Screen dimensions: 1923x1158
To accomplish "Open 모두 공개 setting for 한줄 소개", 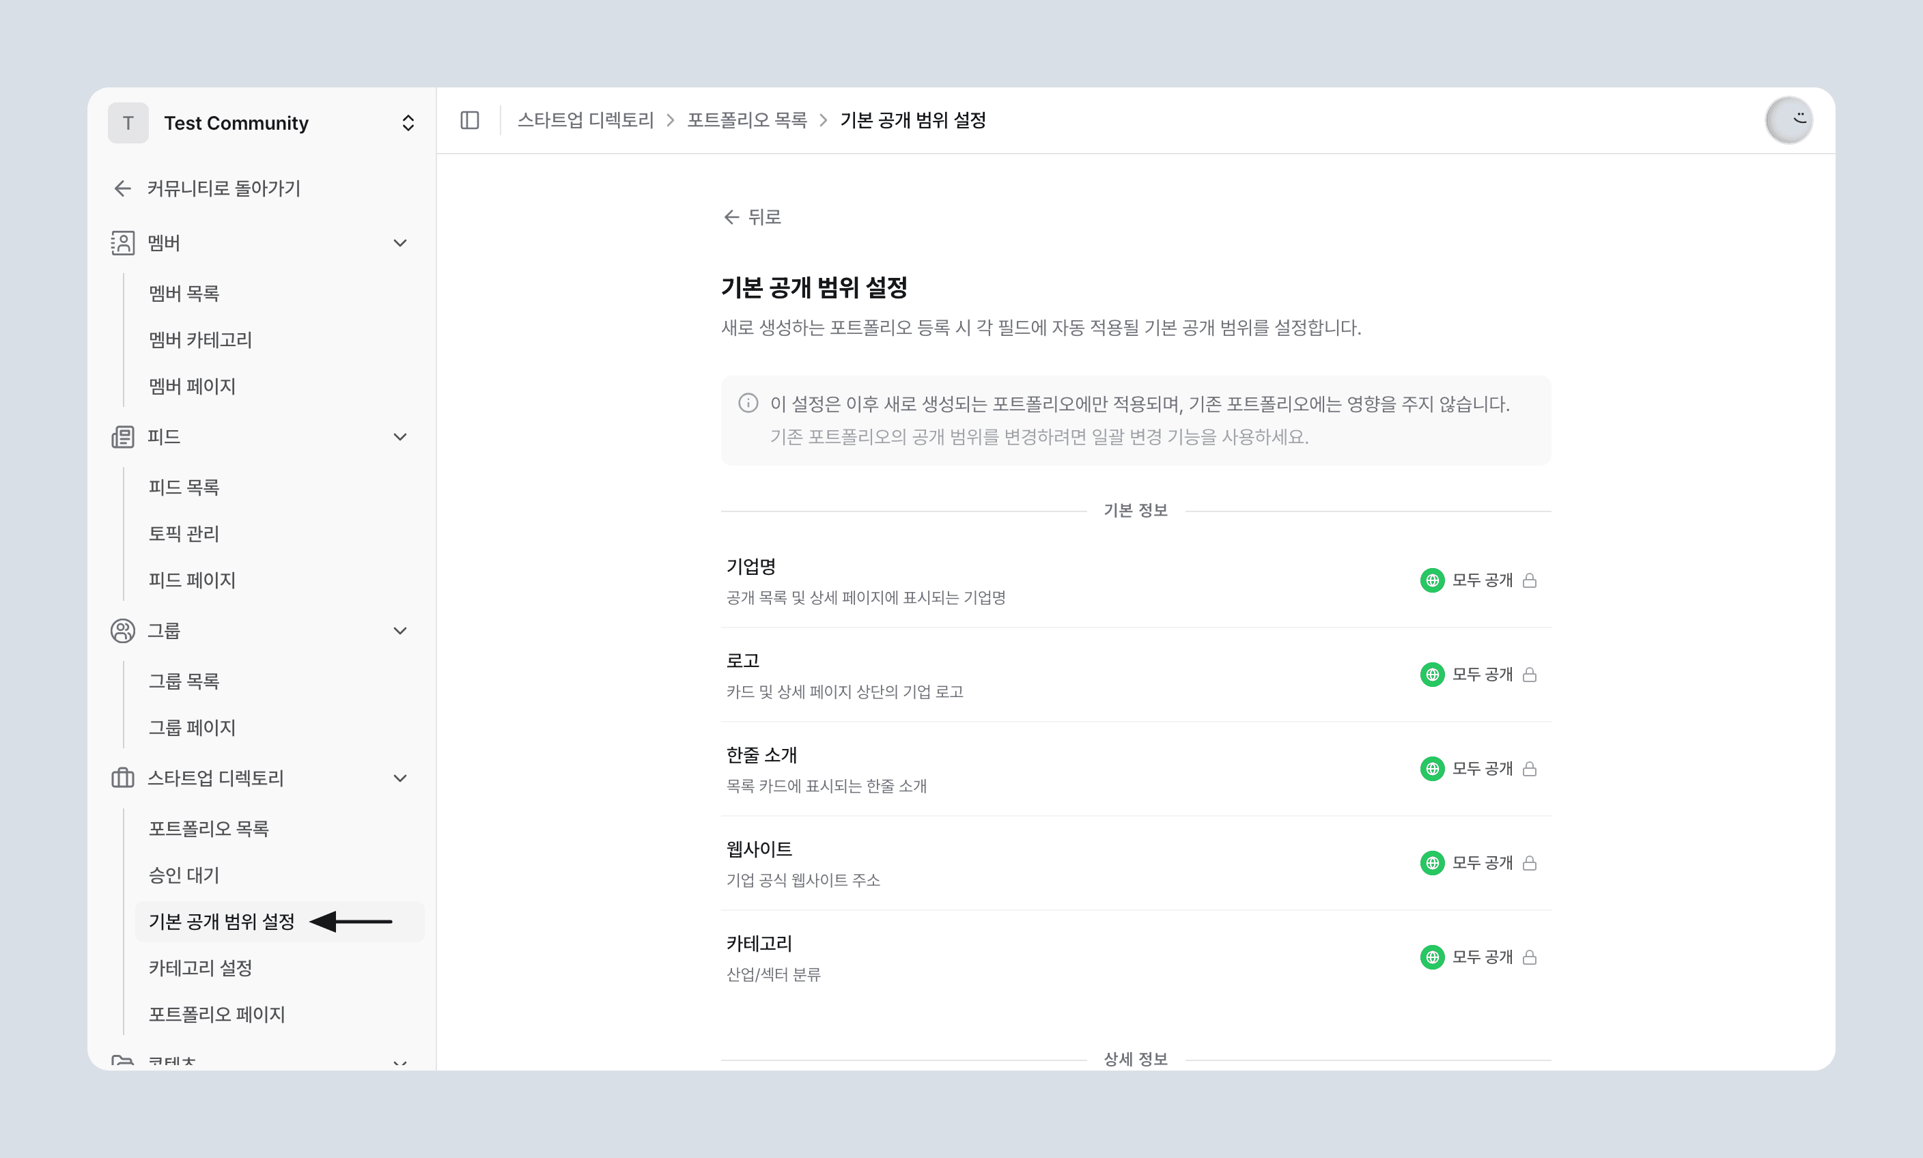I will click(1479, 769).
